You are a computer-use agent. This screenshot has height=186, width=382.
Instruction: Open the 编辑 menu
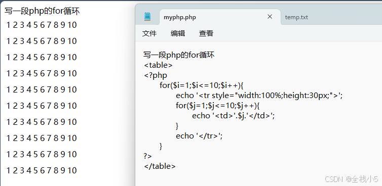pyautogui.click(x=178, y=33)
